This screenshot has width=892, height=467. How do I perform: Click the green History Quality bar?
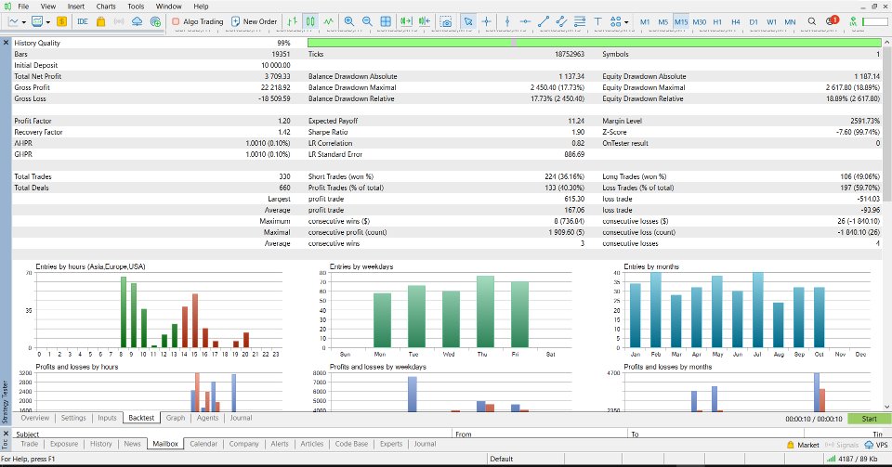click(594, 43)
